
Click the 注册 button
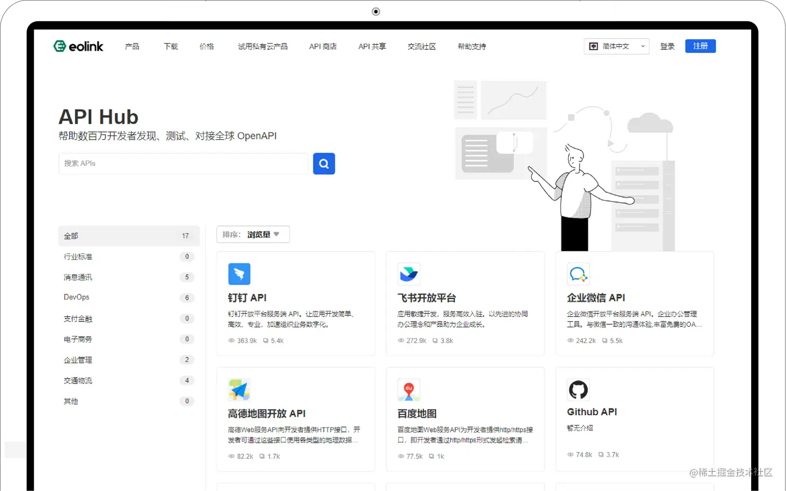click(x=700, y=46)
